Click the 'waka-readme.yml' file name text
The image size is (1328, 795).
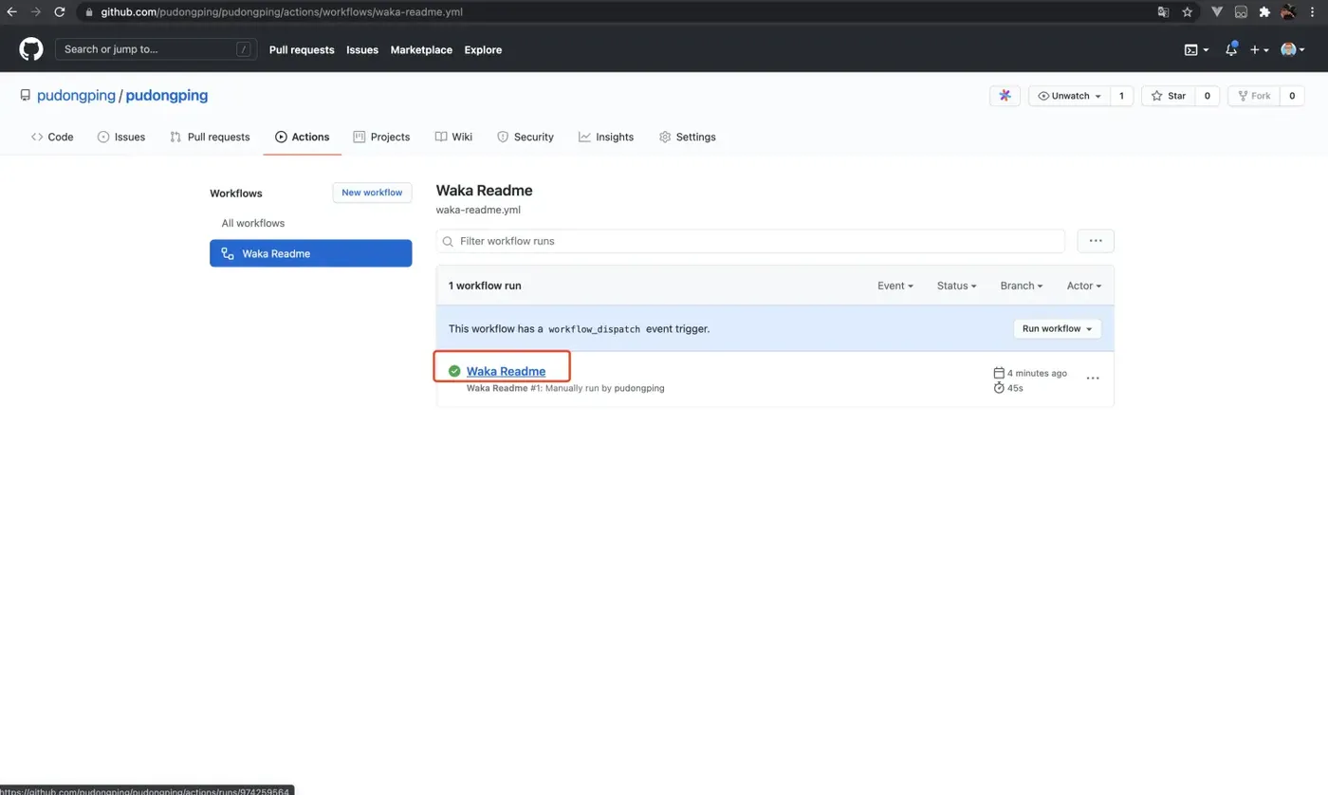click(x=478, y=210)
